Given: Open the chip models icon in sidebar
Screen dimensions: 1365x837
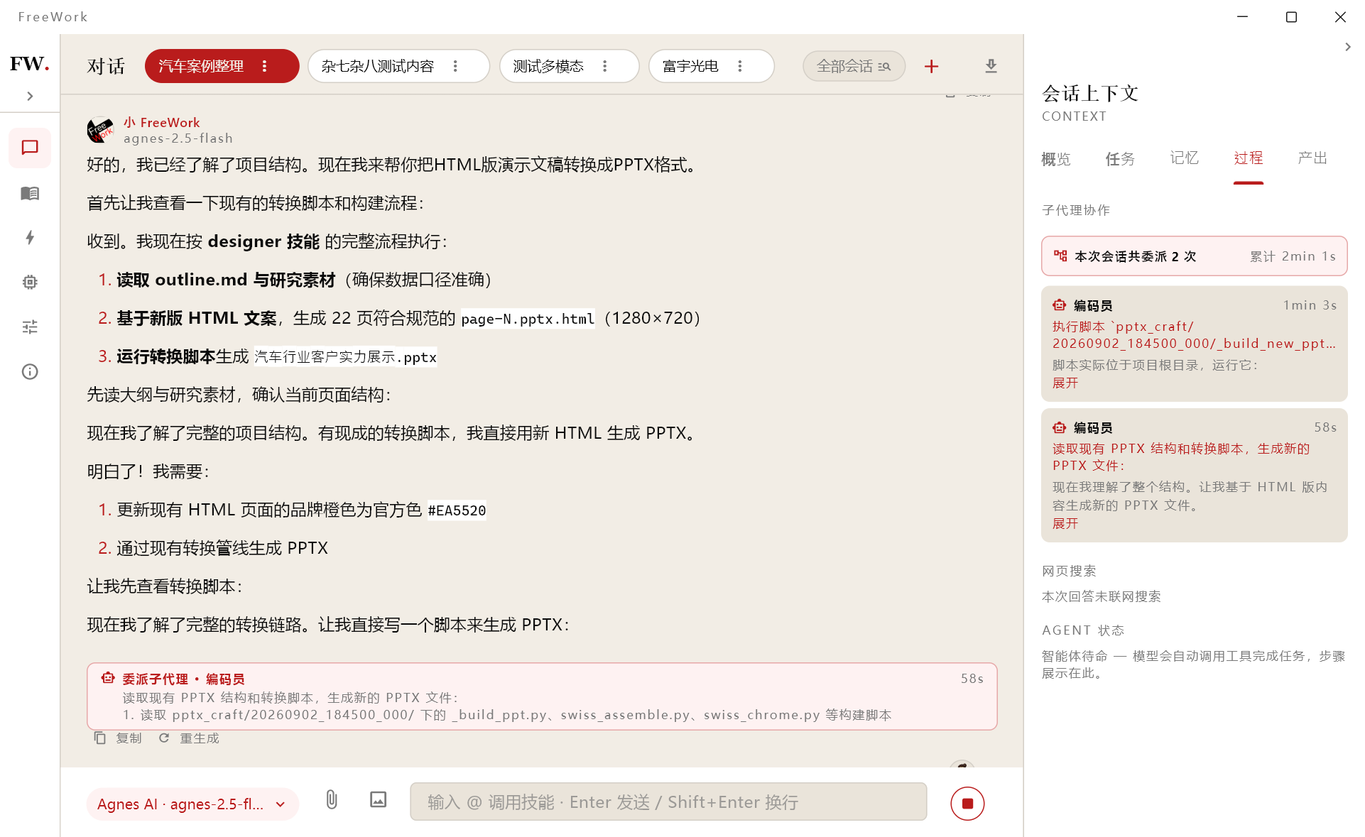Looking at the screenshot, I should pos(30,282).
